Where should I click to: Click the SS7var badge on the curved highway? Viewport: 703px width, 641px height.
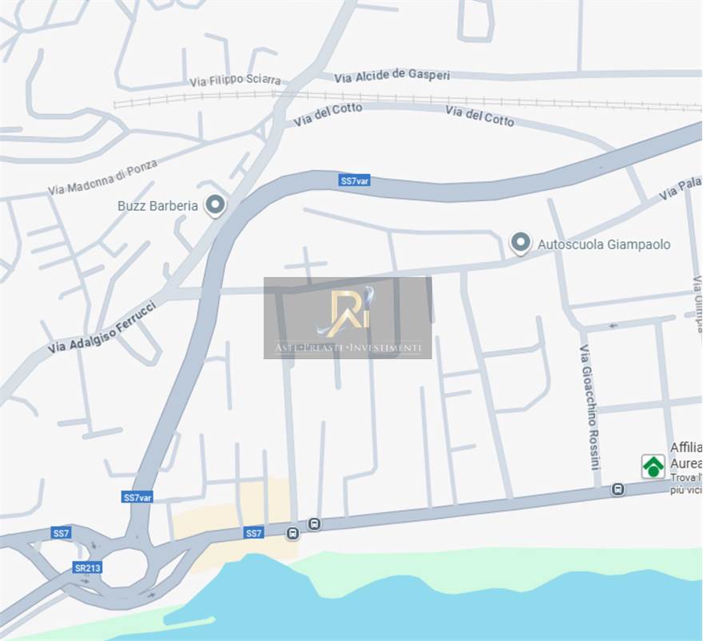point(354,180)
